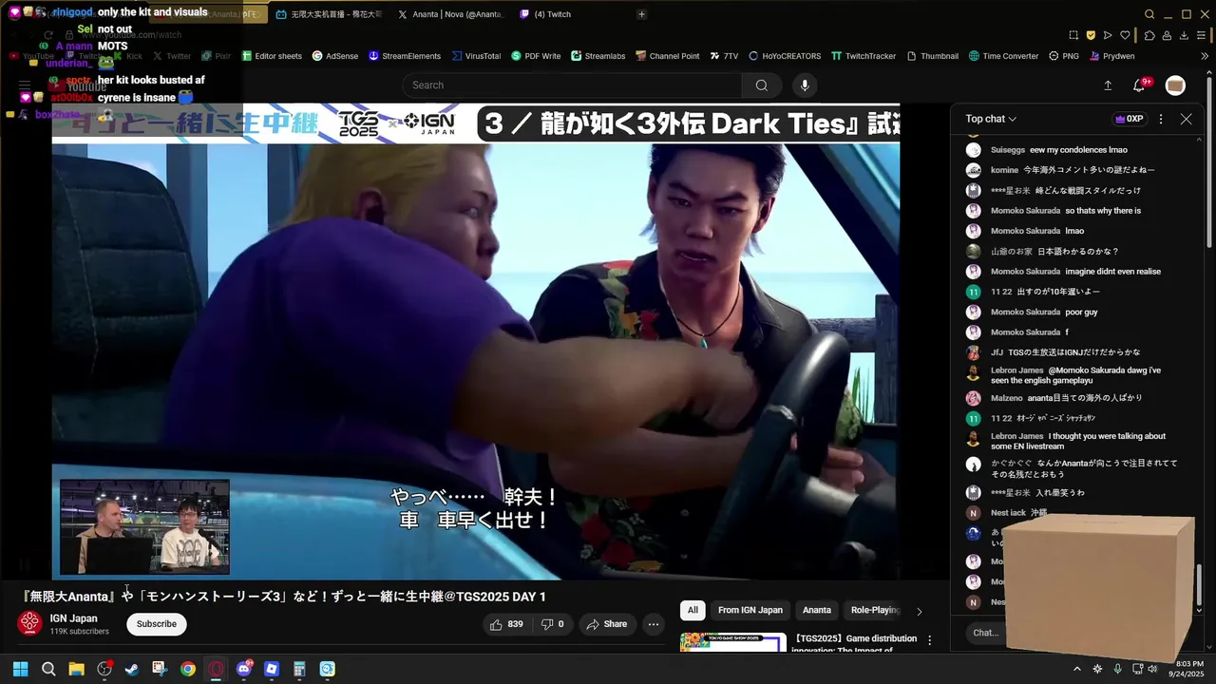Click the live chat scrollbar thumb
This screenshot has width=1216, height=684.
click(1199, 584)
